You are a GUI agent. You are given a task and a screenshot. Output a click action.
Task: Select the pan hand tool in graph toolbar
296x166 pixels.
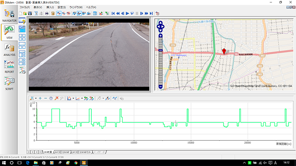51,98
